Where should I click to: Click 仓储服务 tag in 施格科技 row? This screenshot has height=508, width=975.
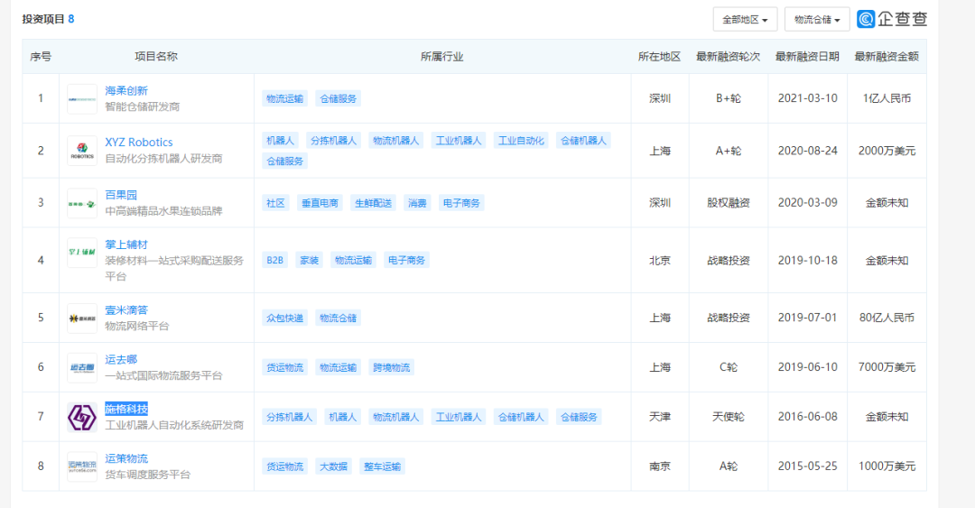pyautogui.click(x=579, y=417)
